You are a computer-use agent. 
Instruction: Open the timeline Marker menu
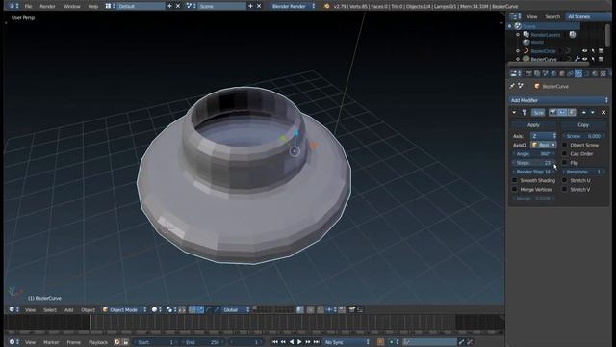51,342
